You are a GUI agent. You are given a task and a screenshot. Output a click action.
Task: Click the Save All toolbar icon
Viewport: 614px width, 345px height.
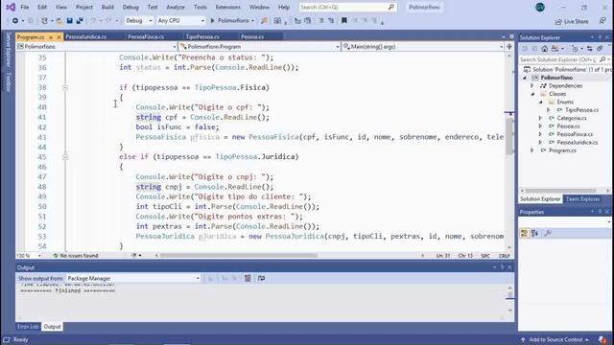pos(80,21)
